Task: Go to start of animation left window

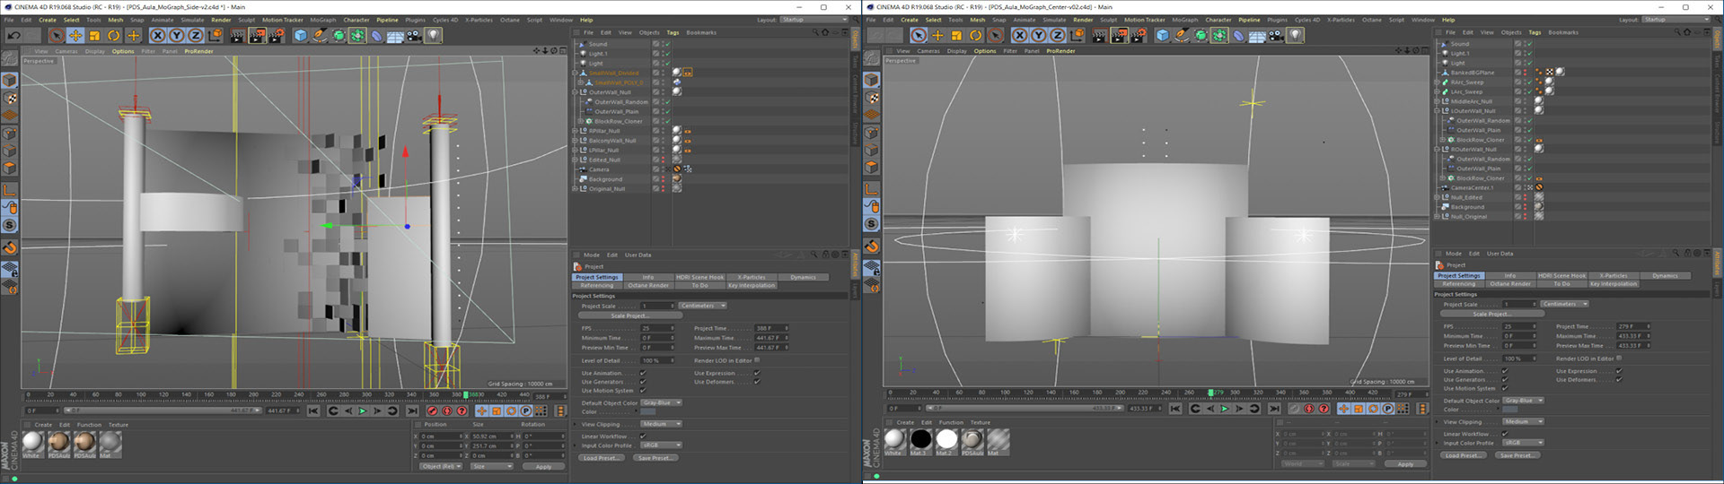Action: tap(312, 411)
